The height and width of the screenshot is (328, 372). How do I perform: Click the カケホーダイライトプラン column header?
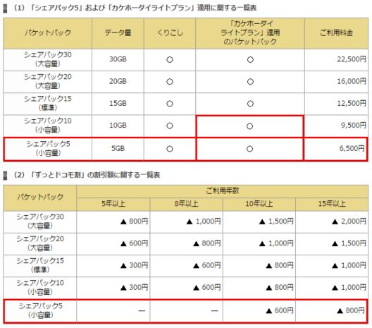point(250,33)
